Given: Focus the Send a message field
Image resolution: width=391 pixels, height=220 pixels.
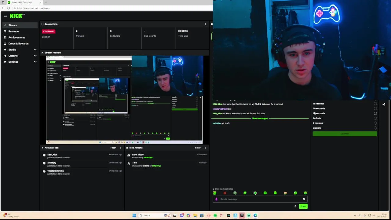Looking at the screenshot, I should click(260, 199).
